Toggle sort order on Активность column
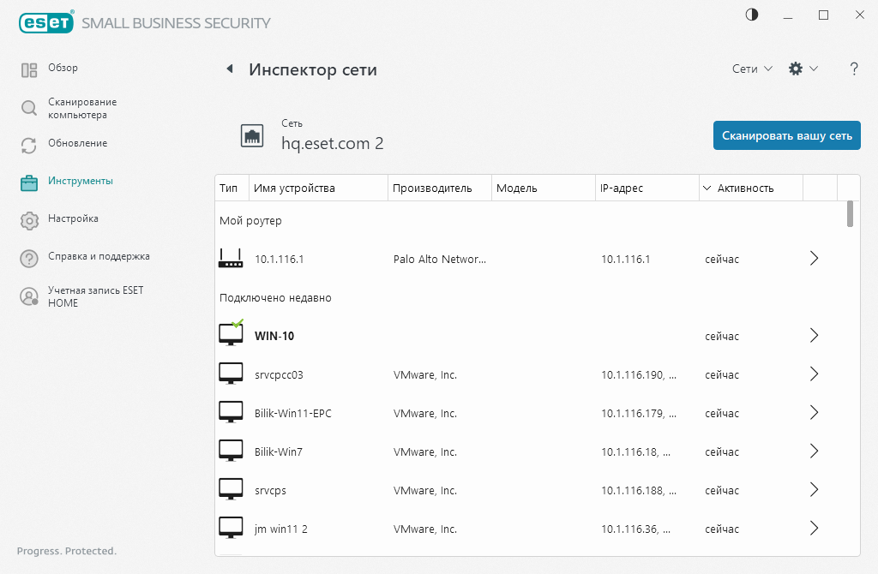The width and height of the screenshot is (878, 574). coord(707,188)
